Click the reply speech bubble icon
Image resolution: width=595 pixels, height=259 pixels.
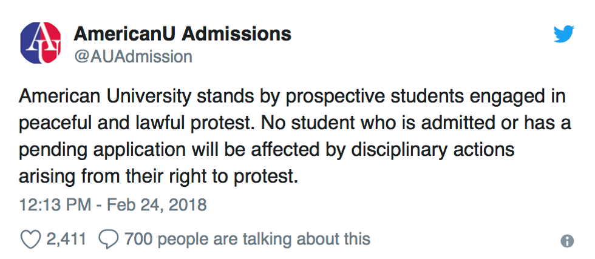[107, 239]
